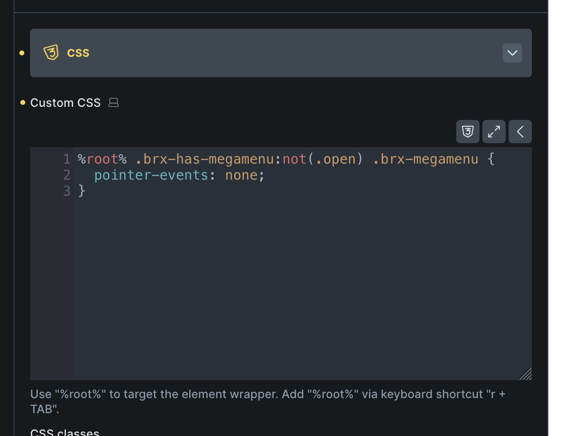Click the resize handle at the editor corner
This screenshot has width=561, height=436.
[526, 374]
